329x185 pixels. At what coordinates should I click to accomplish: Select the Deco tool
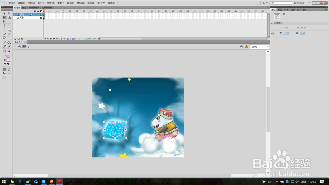point(4,38)
